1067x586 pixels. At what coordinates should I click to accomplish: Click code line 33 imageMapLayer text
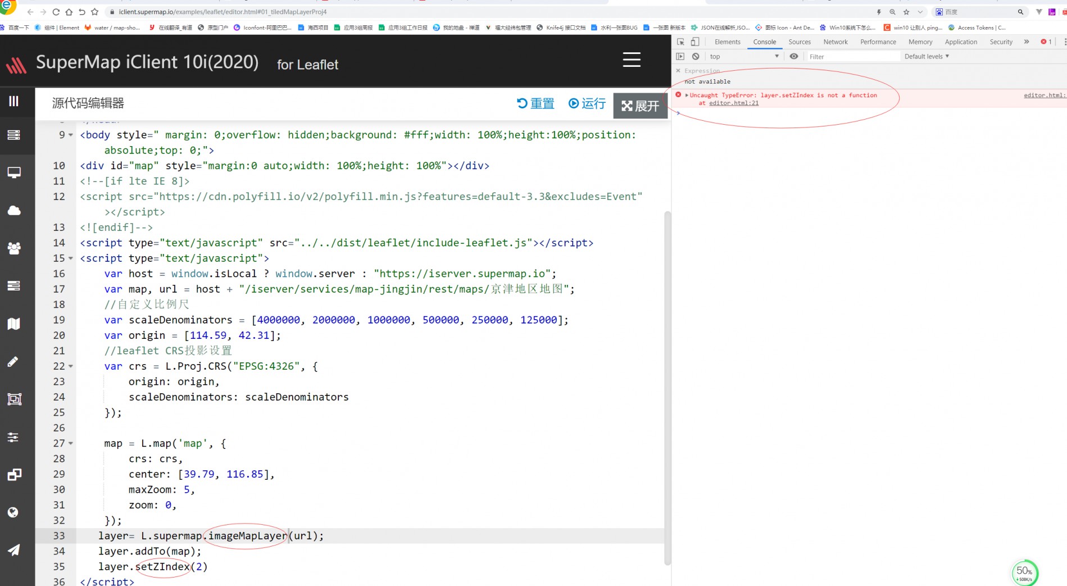(248, 536)
